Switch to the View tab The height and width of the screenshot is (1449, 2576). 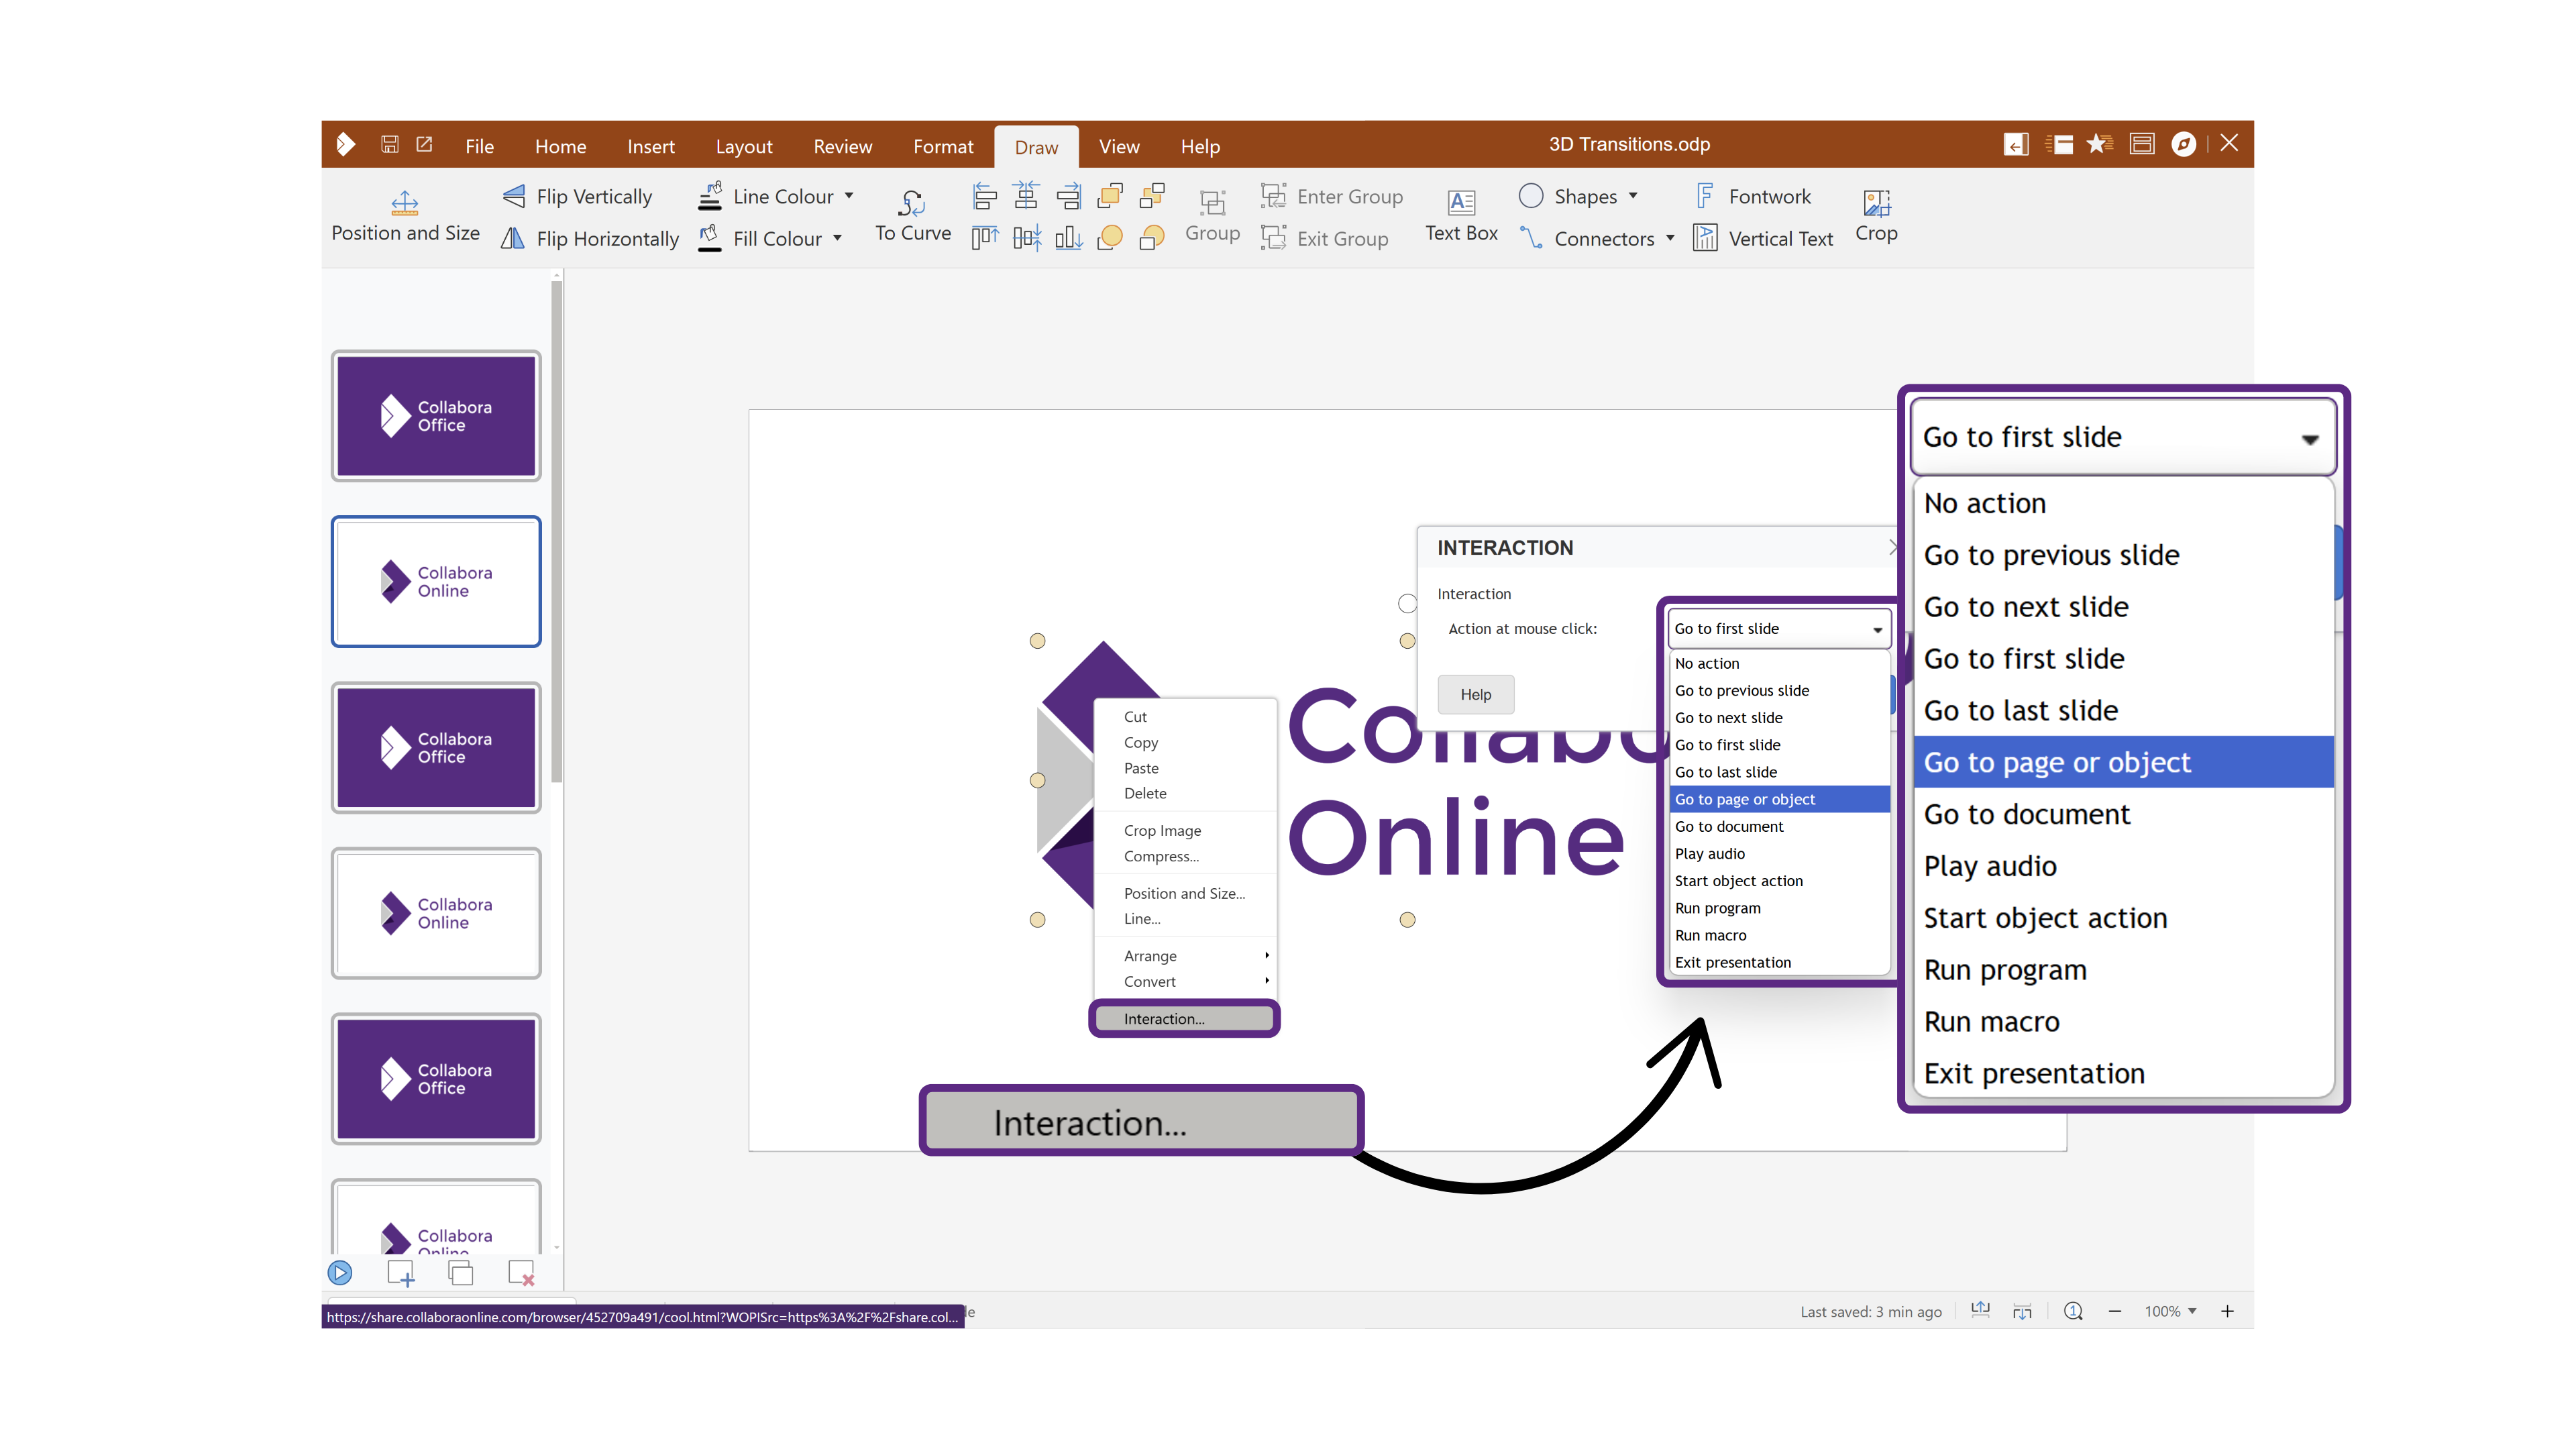coord(1119,146)
